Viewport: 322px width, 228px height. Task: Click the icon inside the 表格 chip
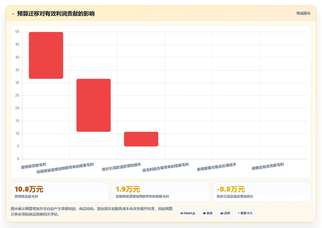pos(204,213)
